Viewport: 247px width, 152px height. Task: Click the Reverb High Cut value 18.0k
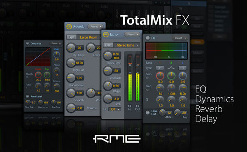coord(79,63)
